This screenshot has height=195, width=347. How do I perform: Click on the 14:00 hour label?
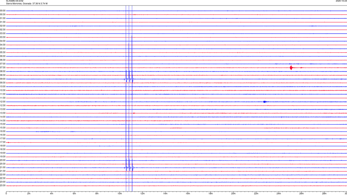tap(3, 117)
